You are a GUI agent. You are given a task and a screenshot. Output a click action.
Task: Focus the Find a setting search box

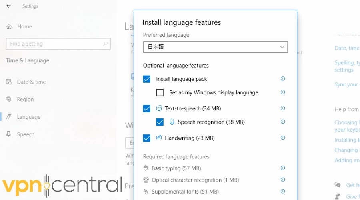click(58, 44)
